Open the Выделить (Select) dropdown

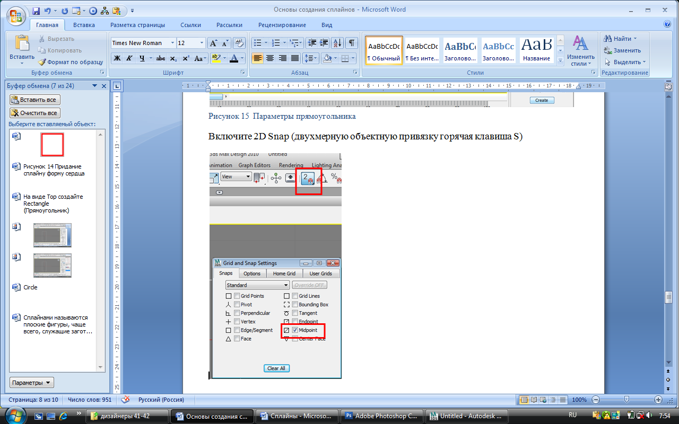[x=625, y=62]
